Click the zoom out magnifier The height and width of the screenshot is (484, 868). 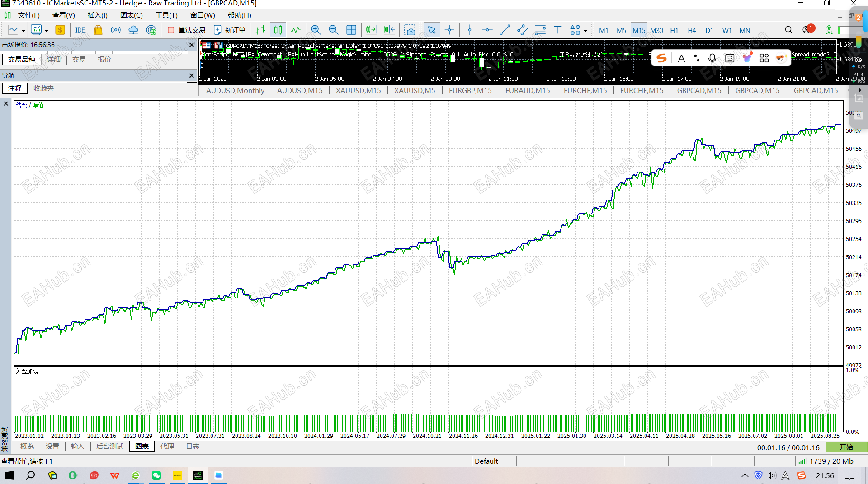pyautogui.click(x=334, y=30)
